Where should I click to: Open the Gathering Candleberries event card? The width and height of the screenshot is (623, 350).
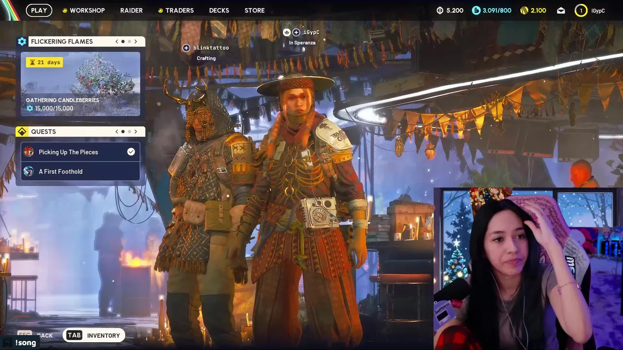(x=80, y=84)
